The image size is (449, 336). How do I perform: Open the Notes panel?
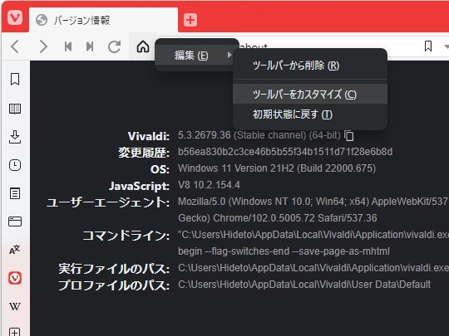point(15,193)
